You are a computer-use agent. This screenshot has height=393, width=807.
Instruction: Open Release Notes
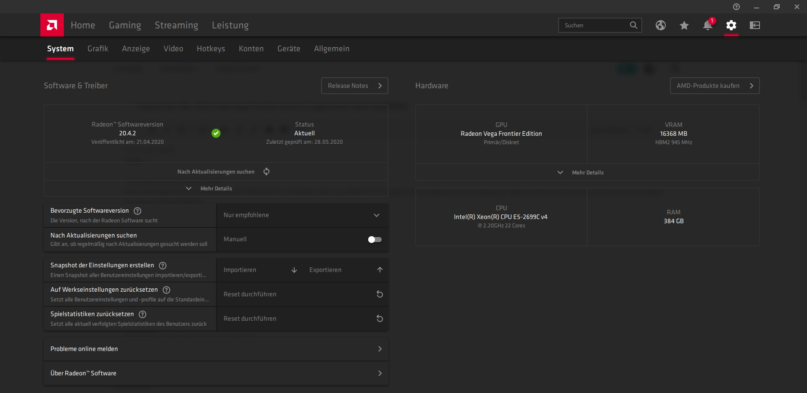click(x=355, y=86)
